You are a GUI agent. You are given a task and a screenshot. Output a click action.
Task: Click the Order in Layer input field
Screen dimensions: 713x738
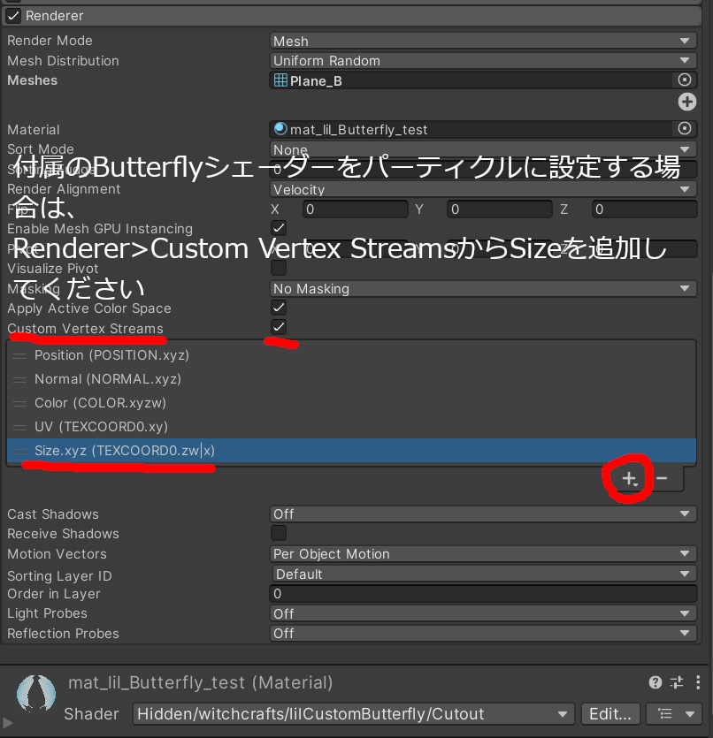pos(483,593)
